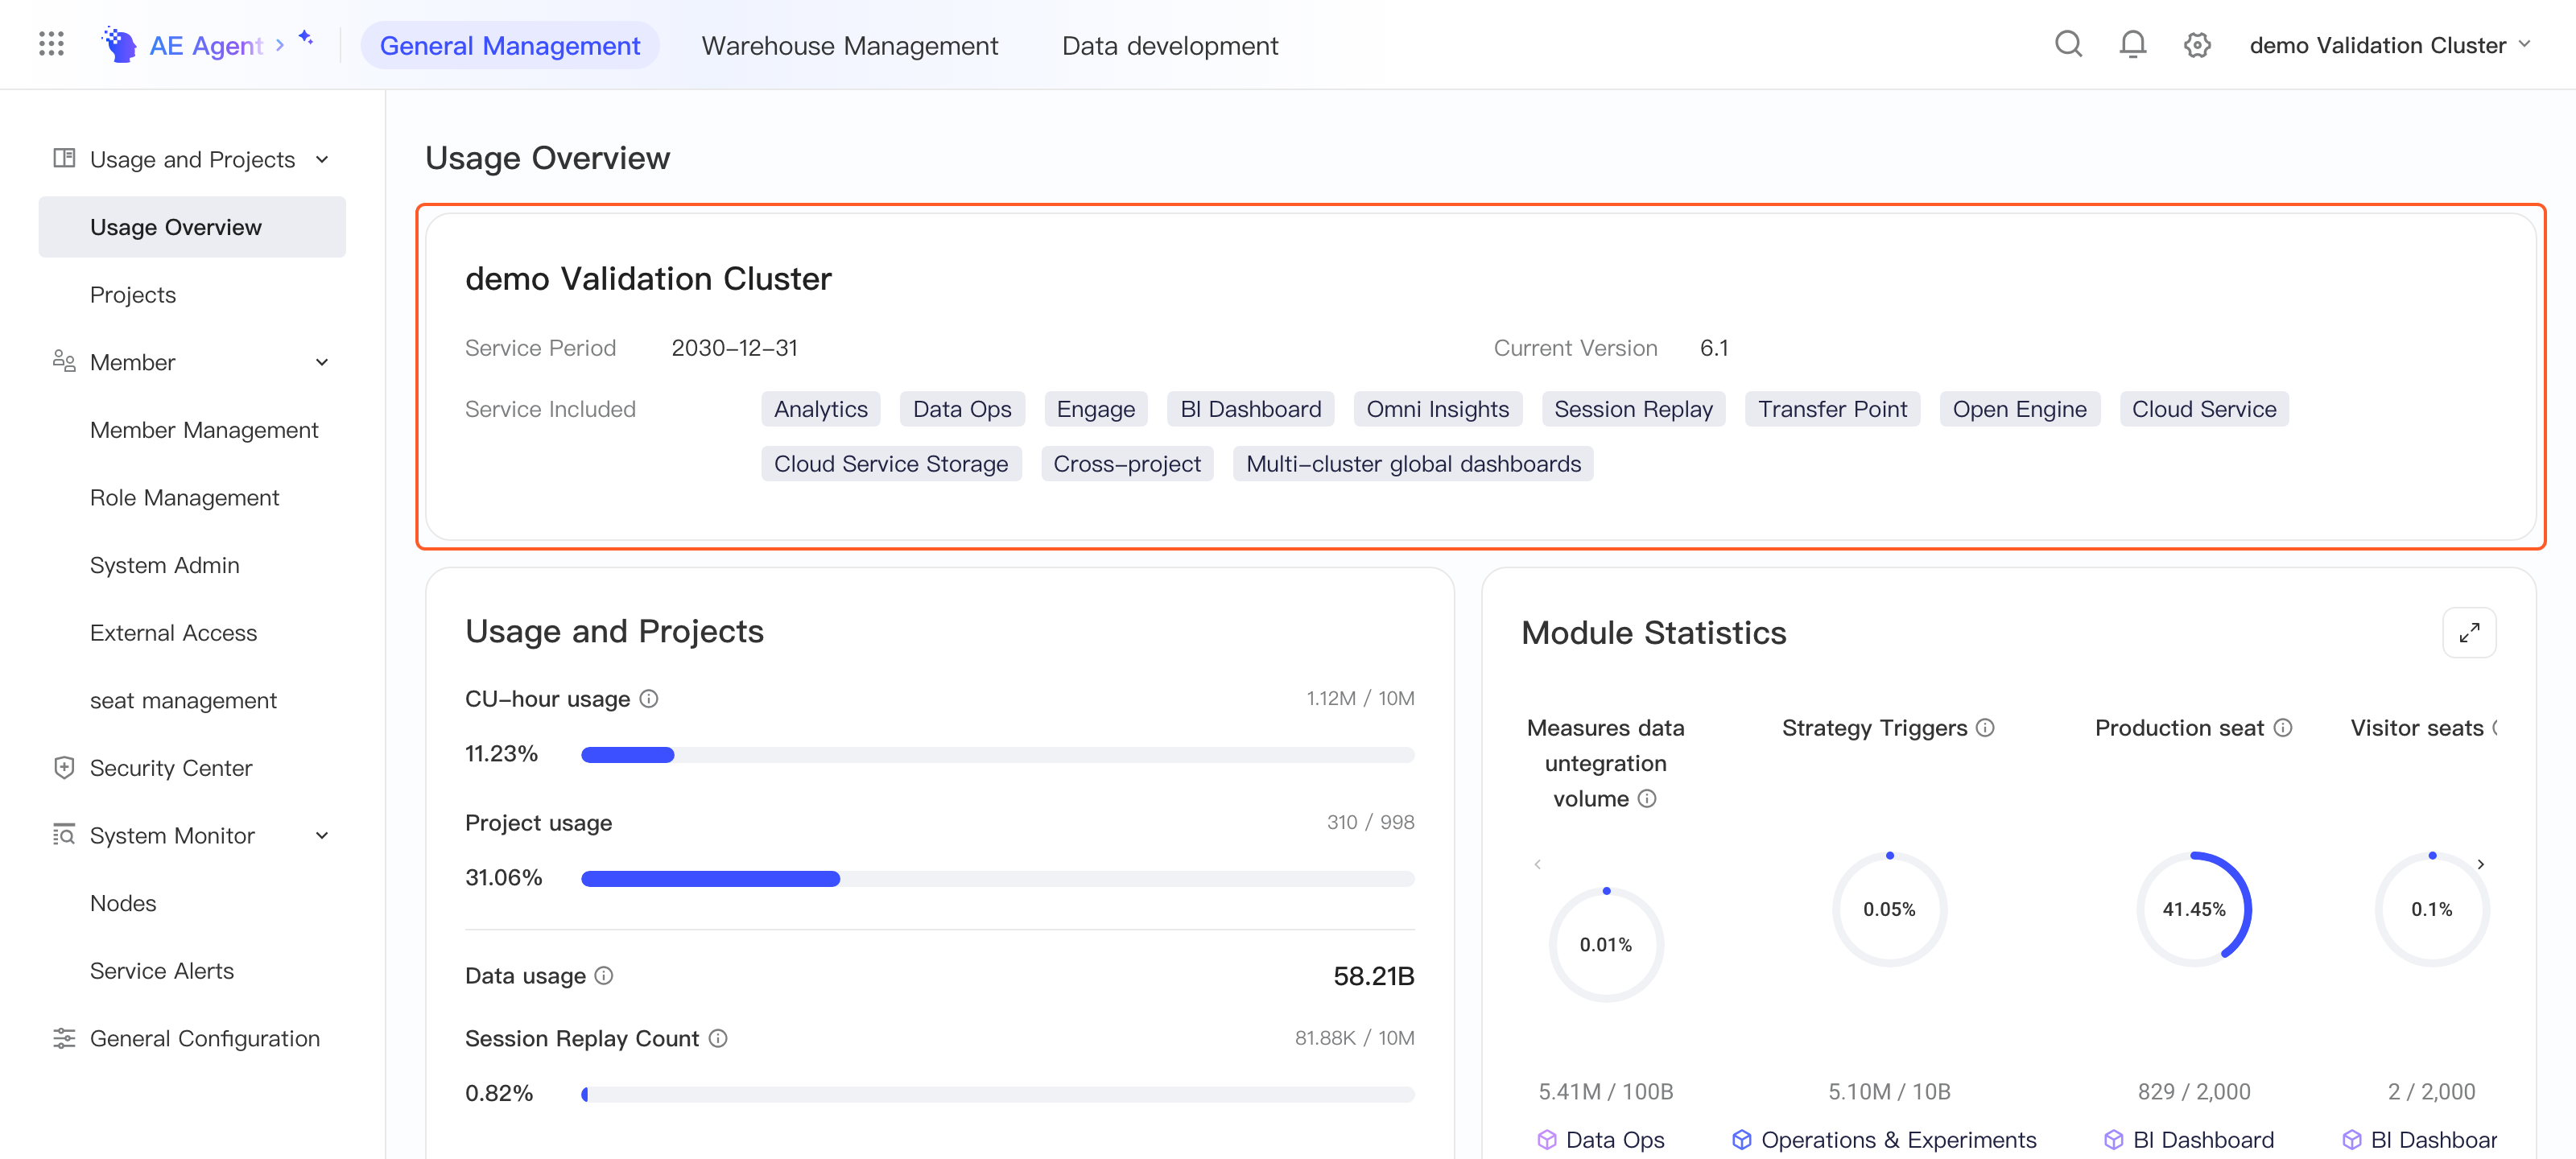Open Role Management page

click(184, 497)
